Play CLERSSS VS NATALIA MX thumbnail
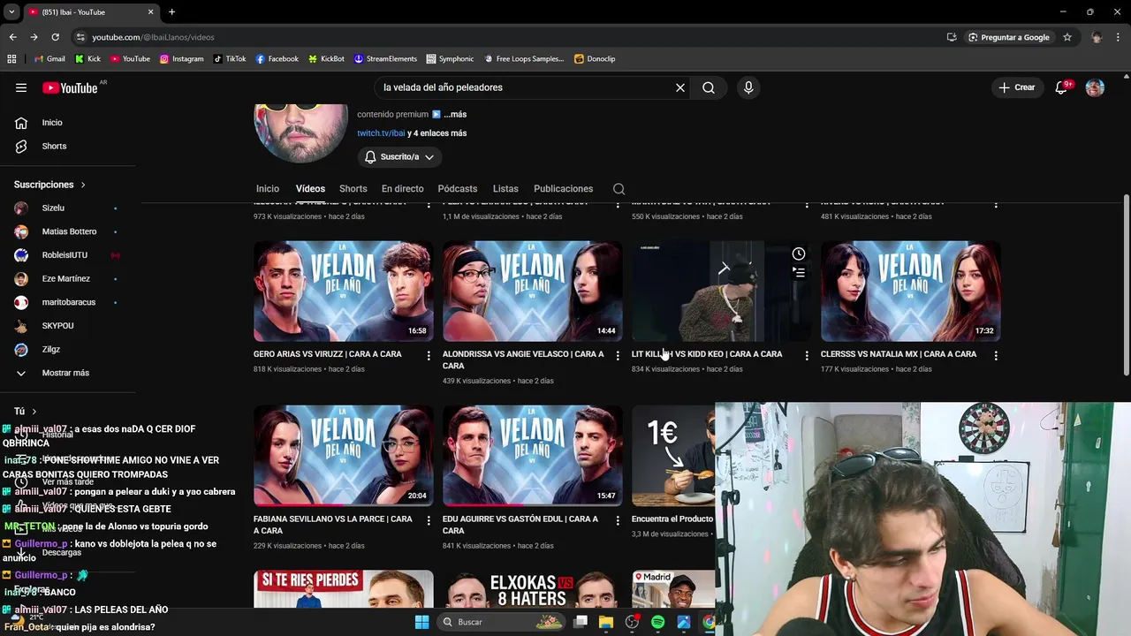 [x=910, y=291]
